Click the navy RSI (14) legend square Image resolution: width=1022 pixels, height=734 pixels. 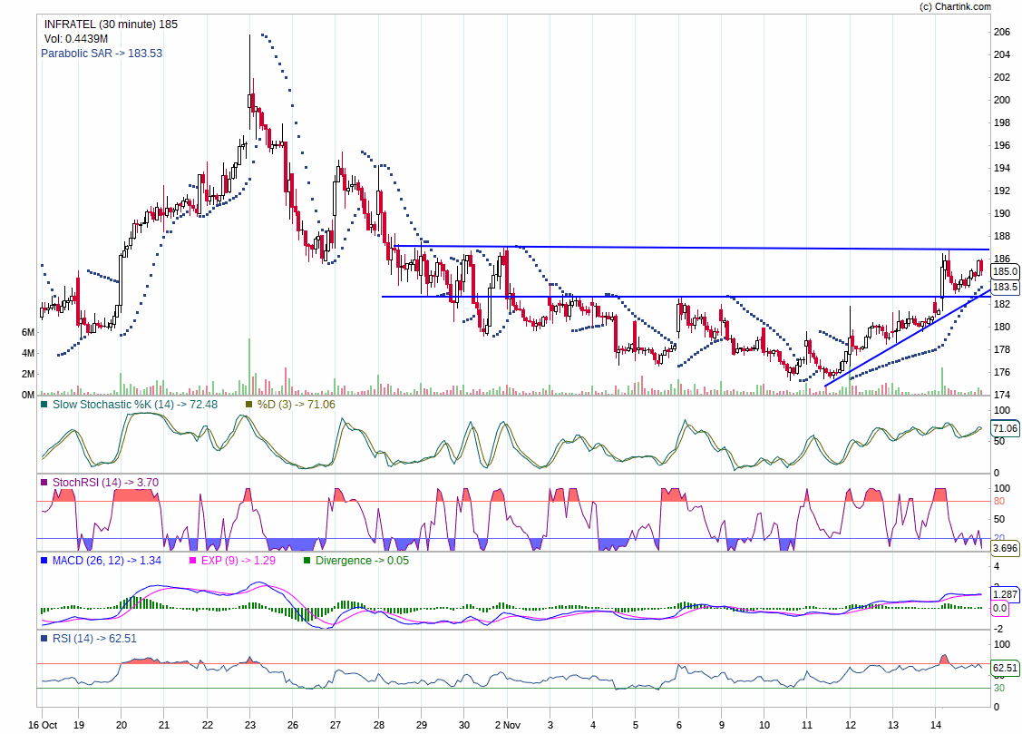coord(44,638)
